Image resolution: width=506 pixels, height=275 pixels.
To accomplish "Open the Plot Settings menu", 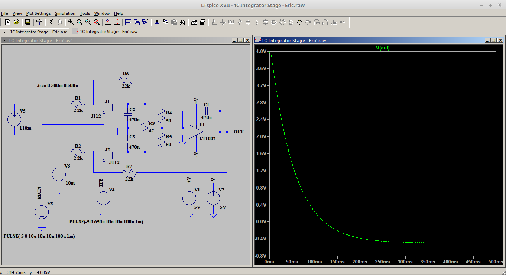I will [38, 13].
